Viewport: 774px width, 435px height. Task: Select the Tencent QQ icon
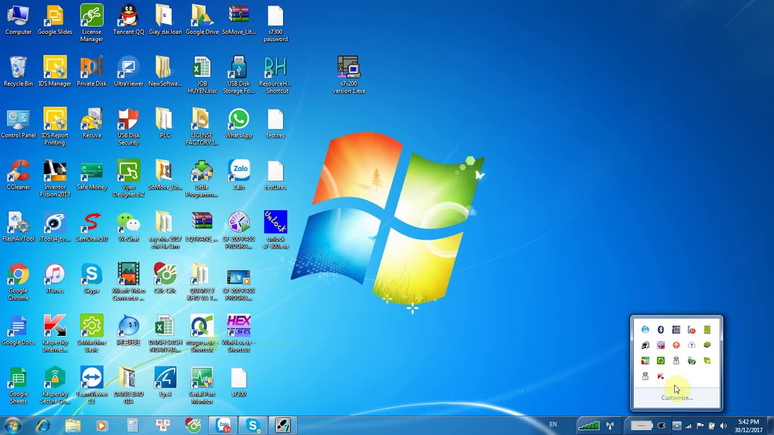(x=128, y=20)
